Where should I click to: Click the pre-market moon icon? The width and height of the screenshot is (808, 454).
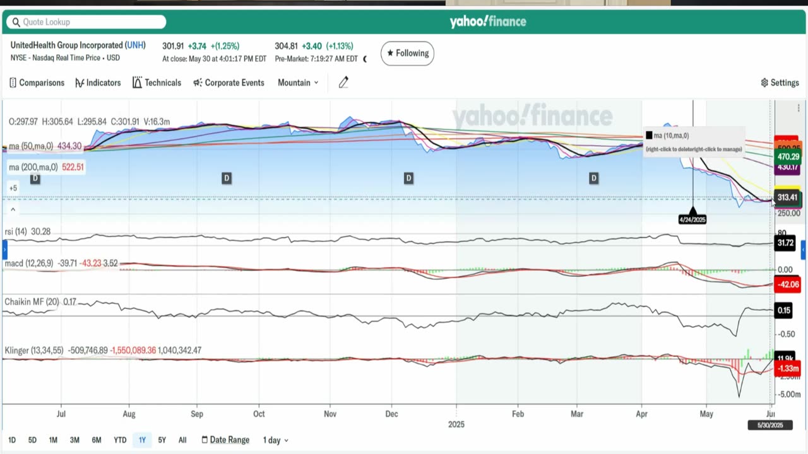point(365,59)
